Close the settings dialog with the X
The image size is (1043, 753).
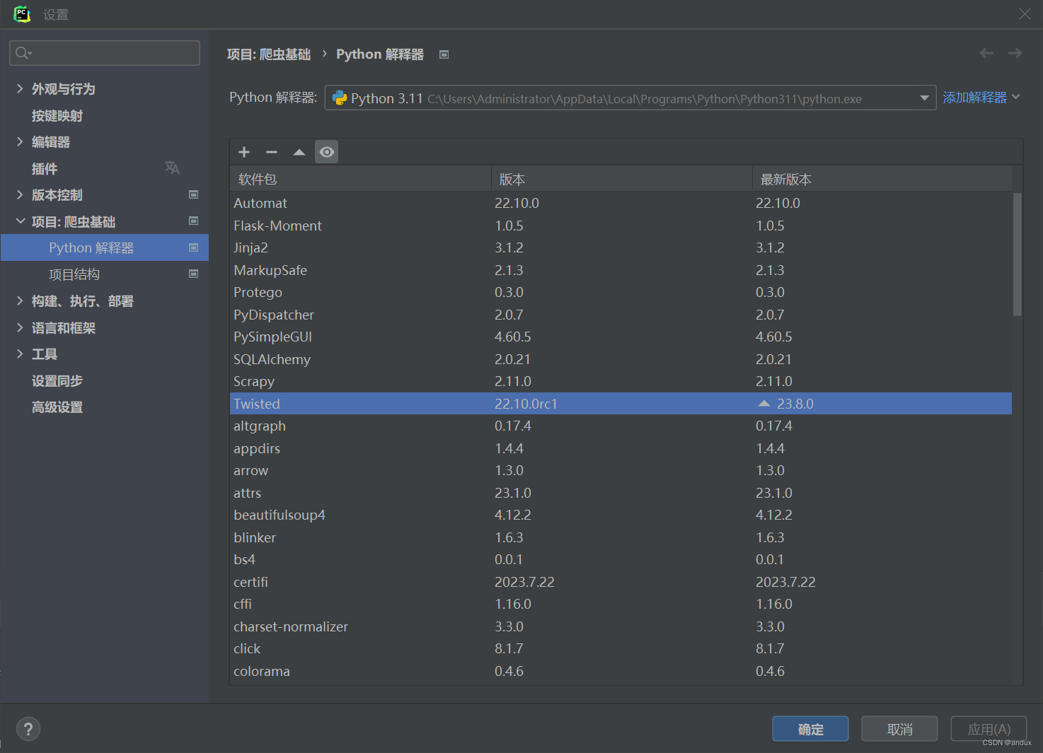click(1025, 14)
